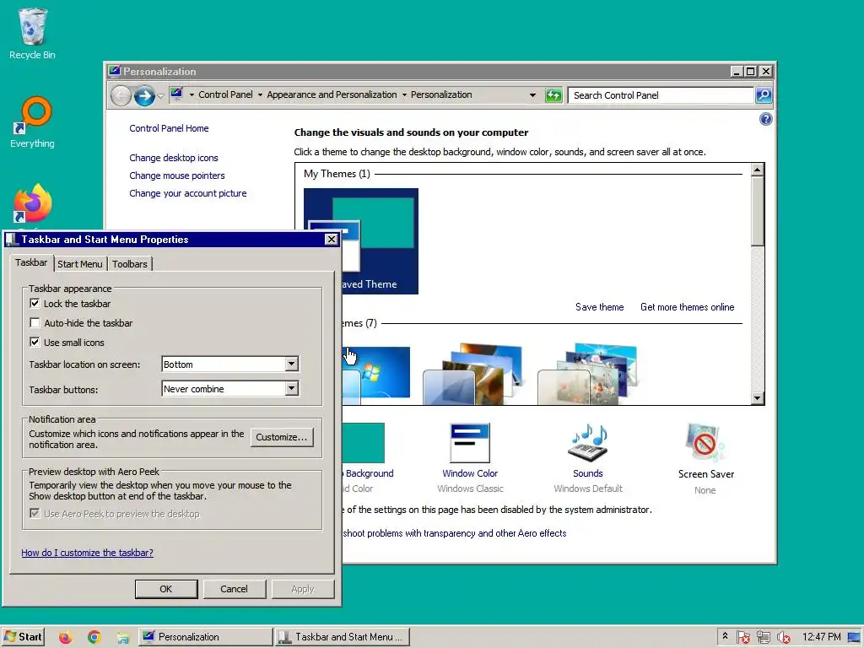Click Save theme link
Image resolution: width=864 pixels, height=648 pixels.
(600, 307)
